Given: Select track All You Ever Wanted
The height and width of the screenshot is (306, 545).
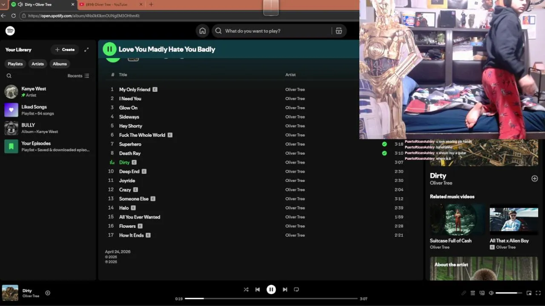Looking at the screenshot, I should click(140, 217).
